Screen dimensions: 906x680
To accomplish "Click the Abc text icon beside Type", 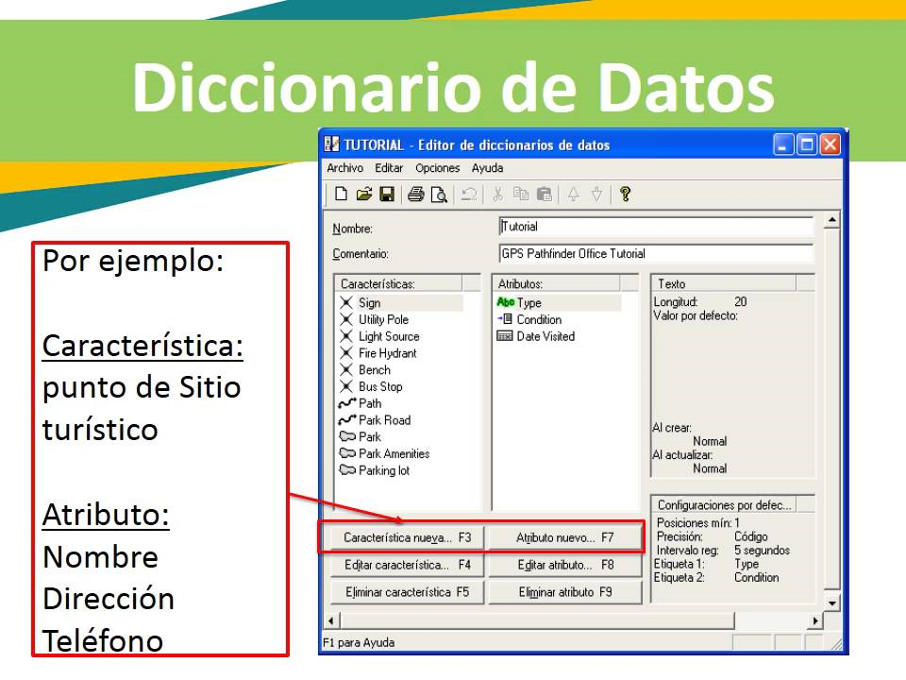I will tap(506, 302).
